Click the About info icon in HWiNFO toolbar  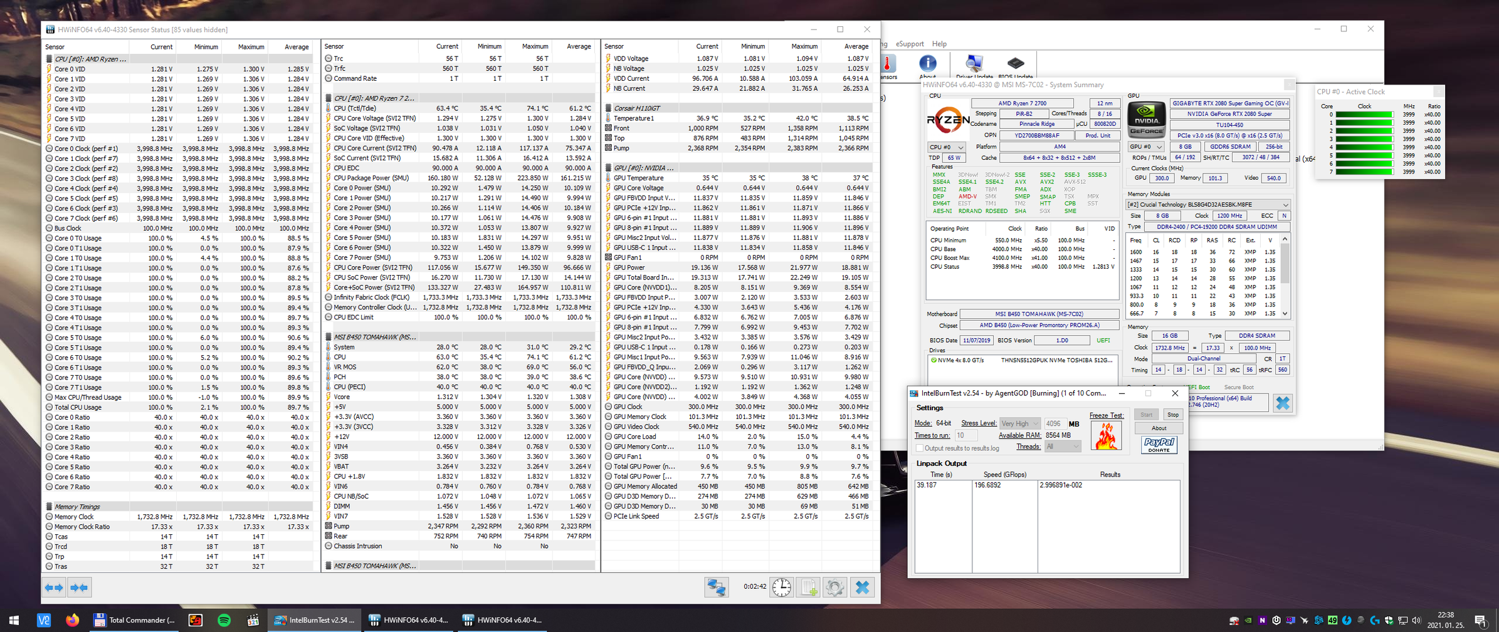tap(928, 66)
